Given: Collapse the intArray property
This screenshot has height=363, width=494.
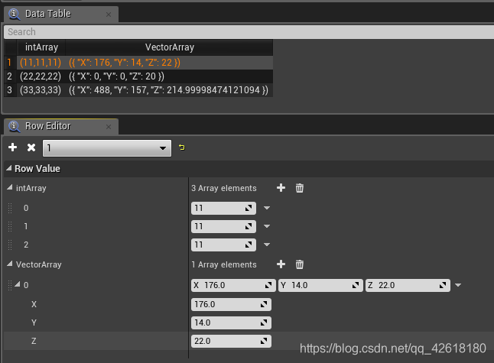Looking at the screenshot, I should click(x=10, y=188).
